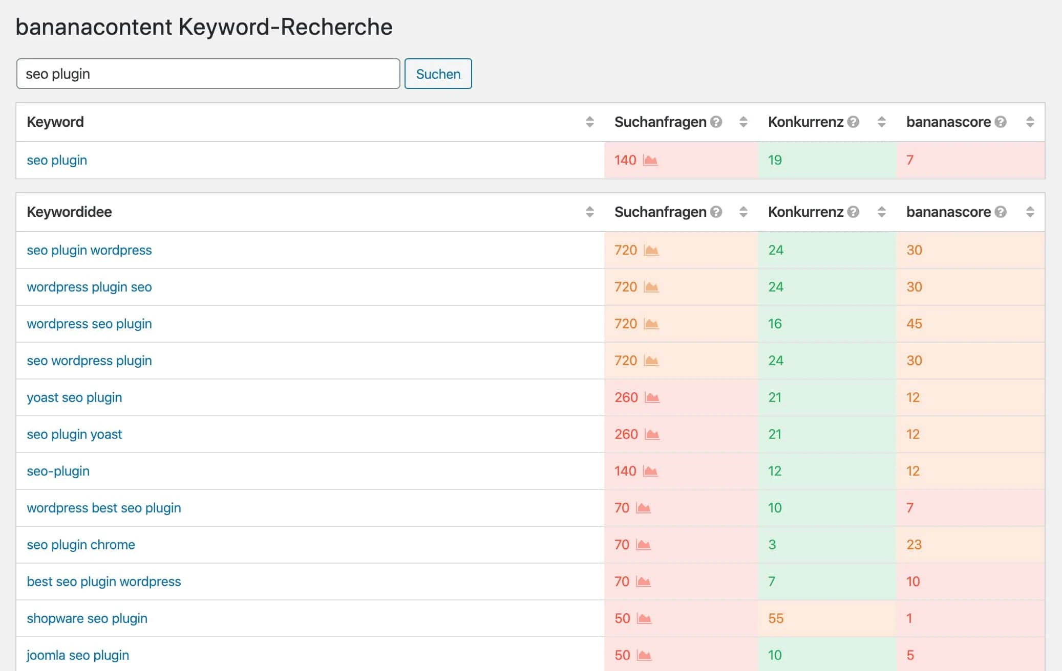Open the joomla seo plugin keyword link
The image size is (1062, 671).
(78, 655)
